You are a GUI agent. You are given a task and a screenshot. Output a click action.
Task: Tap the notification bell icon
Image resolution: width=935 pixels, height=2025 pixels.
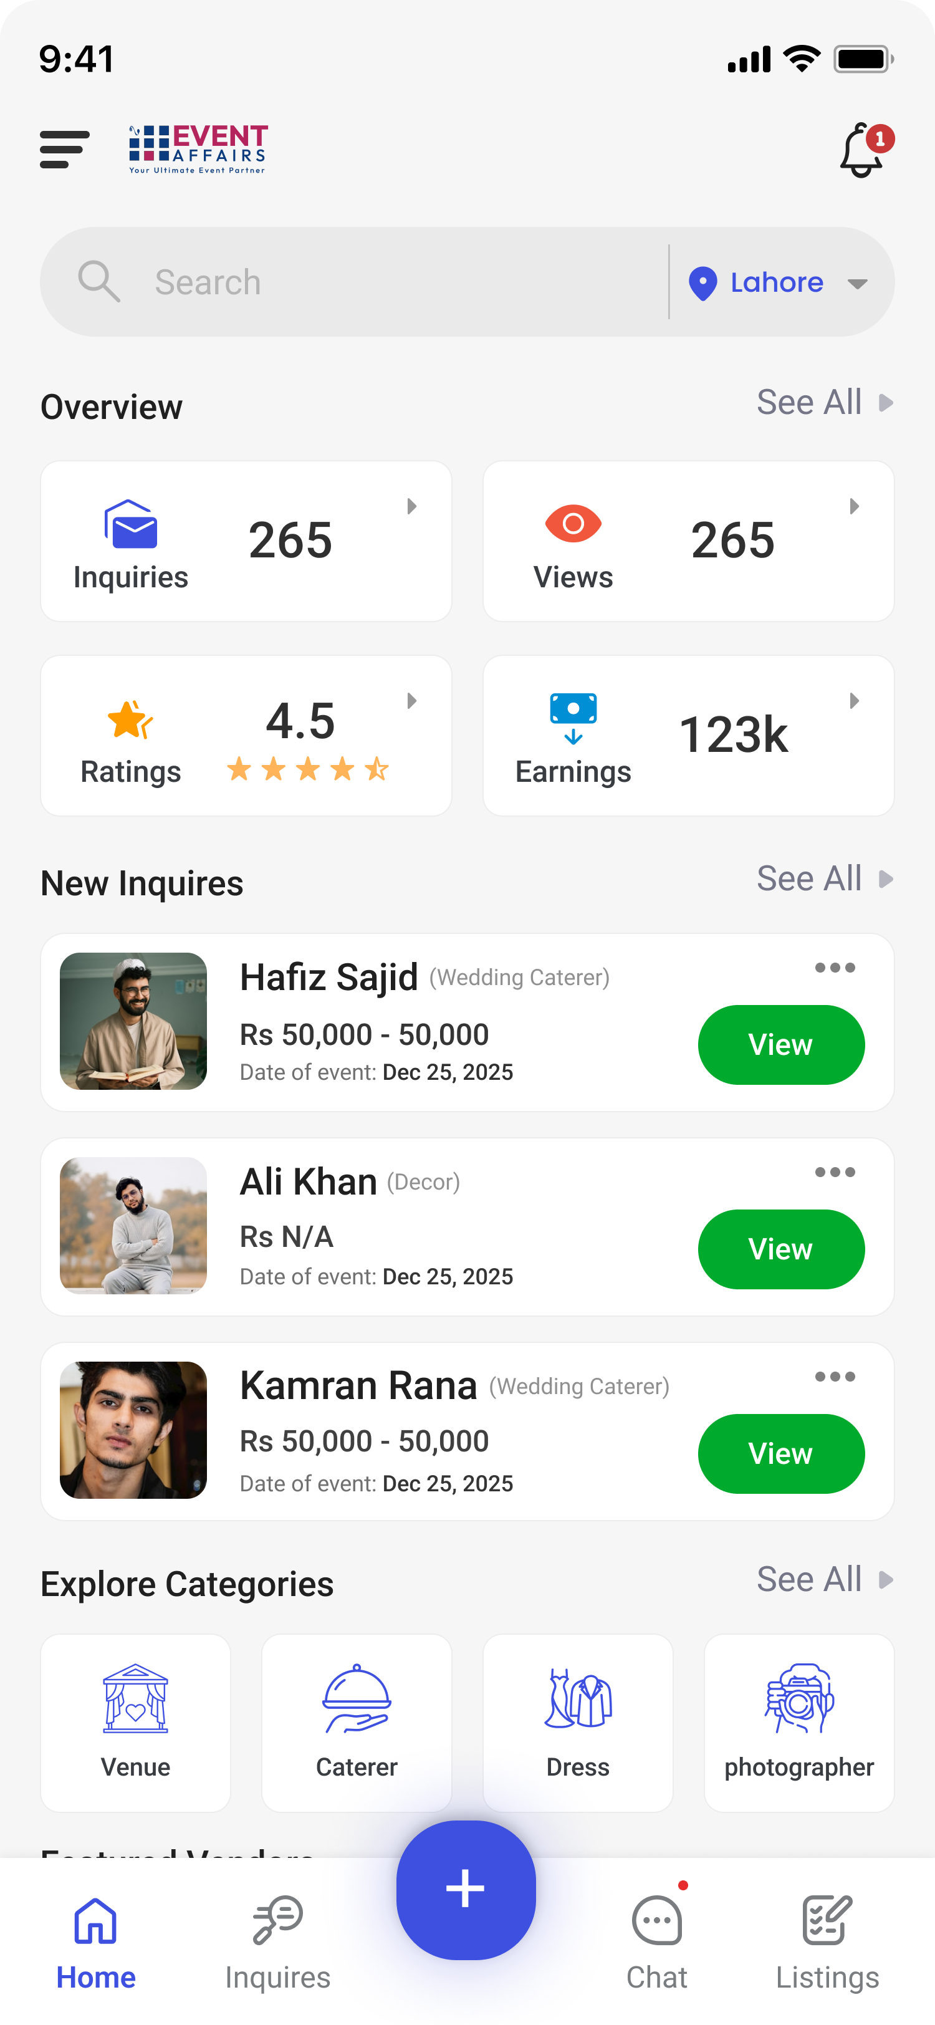862,150
